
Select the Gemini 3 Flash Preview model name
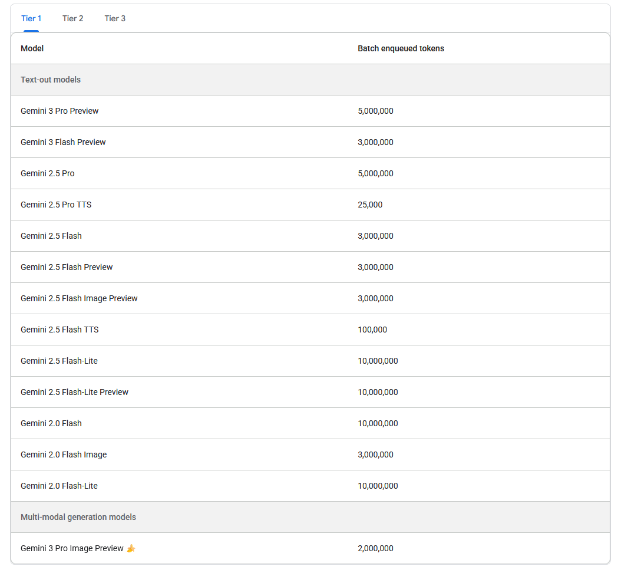(x=63, y=142)
